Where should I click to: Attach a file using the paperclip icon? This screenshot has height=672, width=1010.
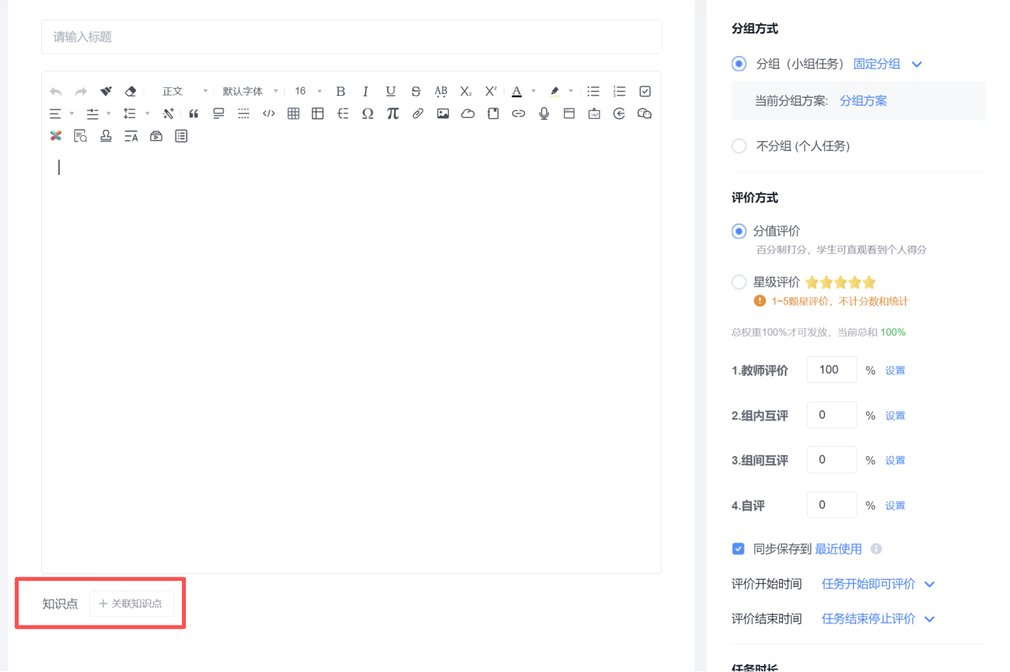coord(418,114)
